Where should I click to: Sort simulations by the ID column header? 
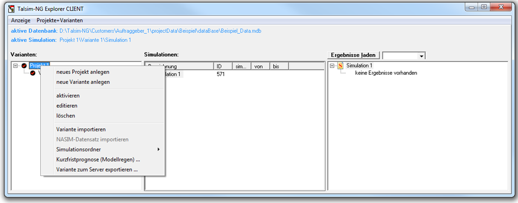coord(222,66)
